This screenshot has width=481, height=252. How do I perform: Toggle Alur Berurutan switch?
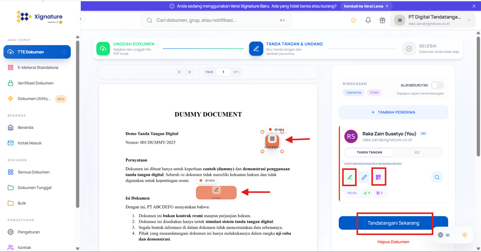tap(437, 85)
